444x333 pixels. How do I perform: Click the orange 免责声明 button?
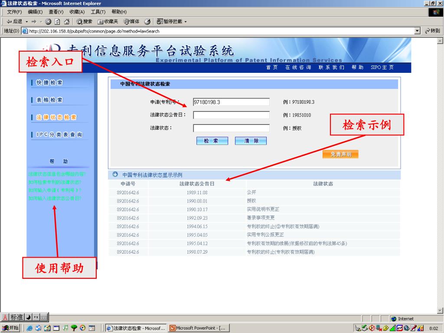[340, 154]
